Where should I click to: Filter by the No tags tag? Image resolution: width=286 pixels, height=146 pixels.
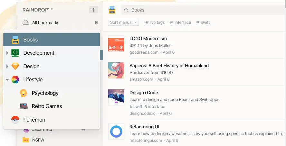click(x=155, y=23)
